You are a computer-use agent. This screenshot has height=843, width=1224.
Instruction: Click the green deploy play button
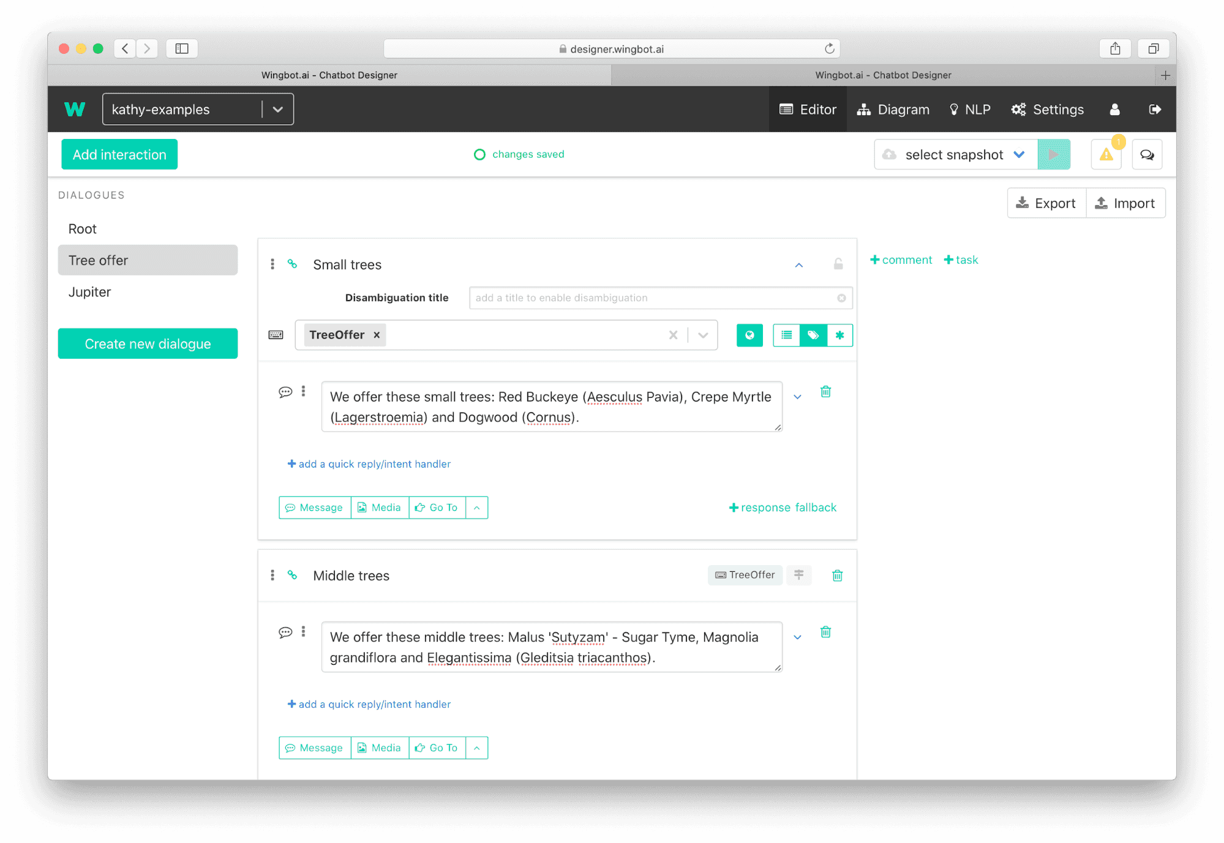pos(1054,154)
